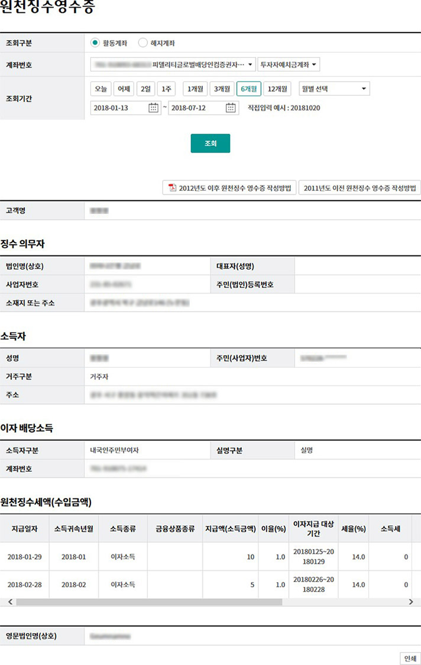Click the horizontal scrollbar right arrow
421x665 pixels.
tap(411, 602)
